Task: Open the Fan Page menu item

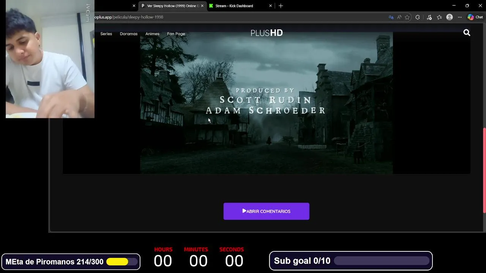Action: pos(176,34)
